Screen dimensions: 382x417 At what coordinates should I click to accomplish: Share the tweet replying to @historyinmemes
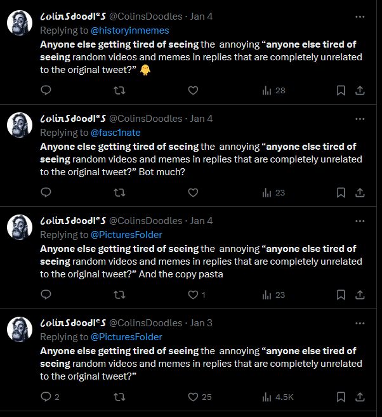click(360, 90)
